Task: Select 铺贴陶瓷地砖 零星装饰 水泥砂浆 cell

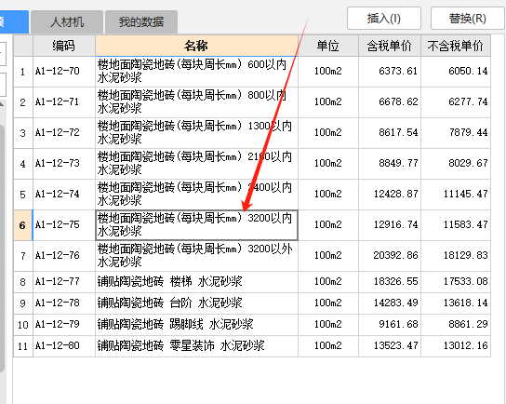Action: [x=196, y=346]
